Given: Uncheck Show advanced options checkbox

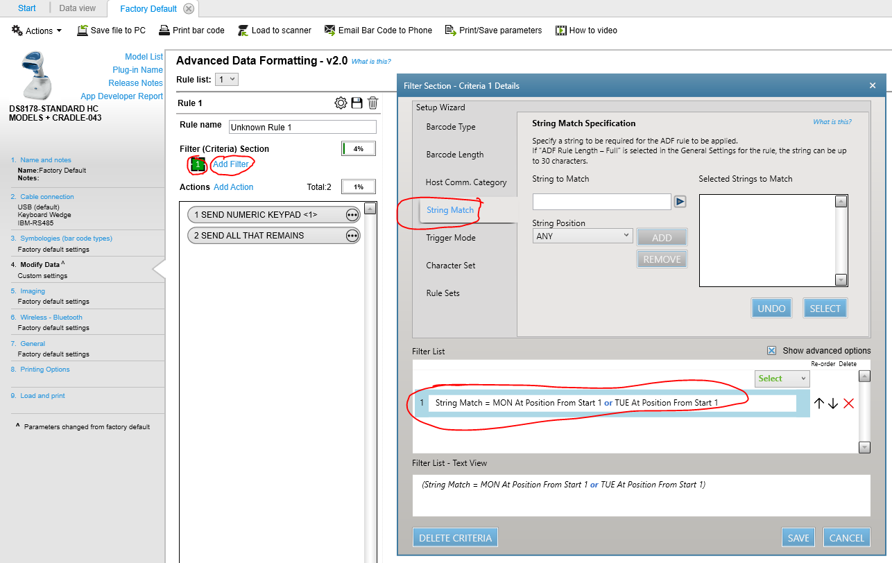Looking at the screenshot, I should pos(771,351).
